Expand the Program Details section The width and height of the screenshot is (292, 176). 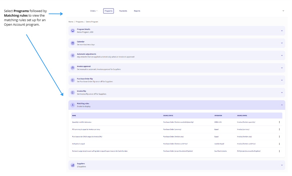[x=282, y=31]
